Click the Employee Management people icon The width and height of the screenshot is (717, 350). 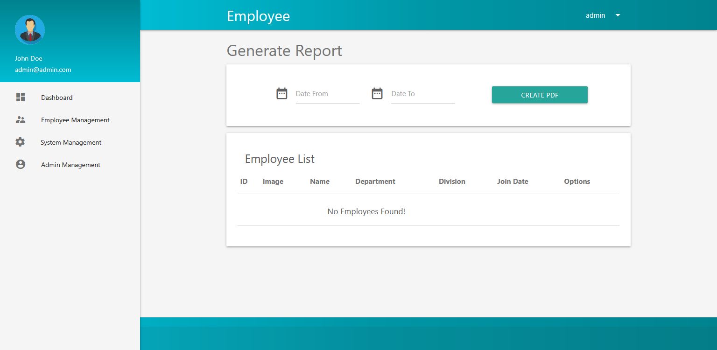(x=21, y=119)
